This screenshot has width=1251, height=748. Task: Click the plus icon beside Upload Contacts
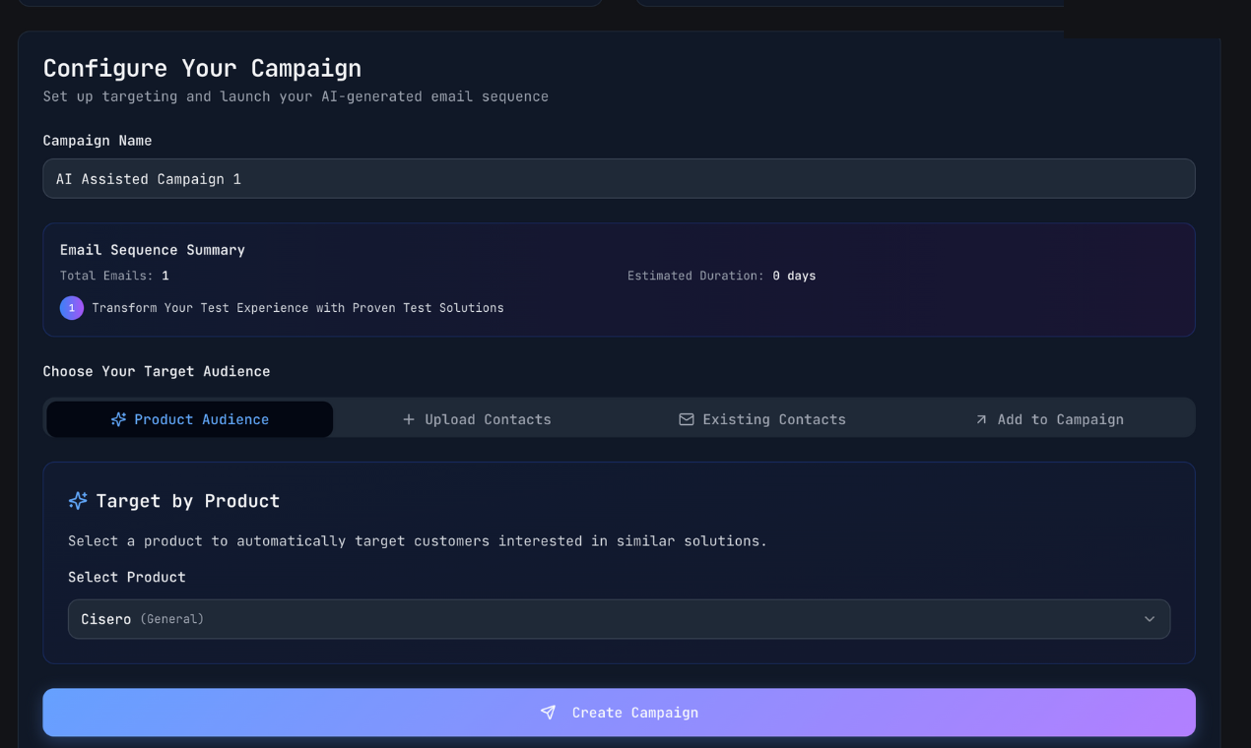coord(409,419)
